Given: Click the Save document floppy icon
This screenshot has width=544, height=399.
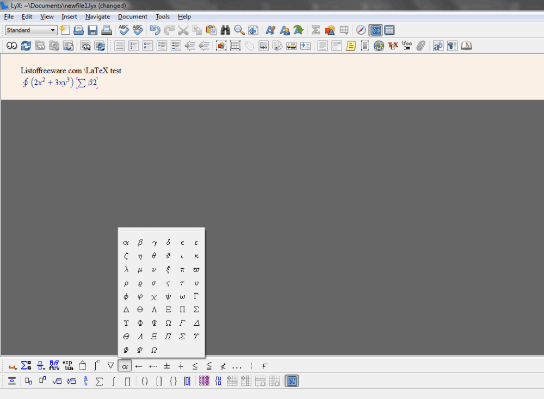Looking at the screenshot, I should tap(92, 30).
